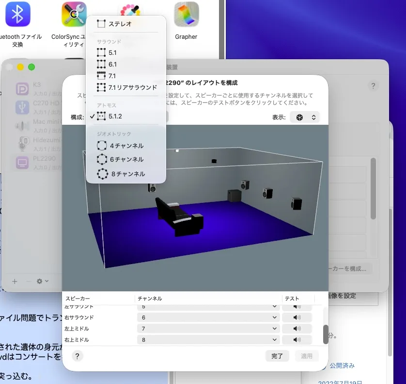Choose the 5.1 surround option
This screenshot has height=384, width=406.
coord(112,52)
